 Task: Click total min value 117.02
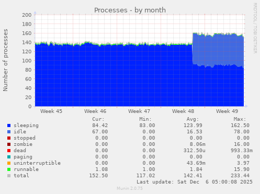[x=145, y=176]
